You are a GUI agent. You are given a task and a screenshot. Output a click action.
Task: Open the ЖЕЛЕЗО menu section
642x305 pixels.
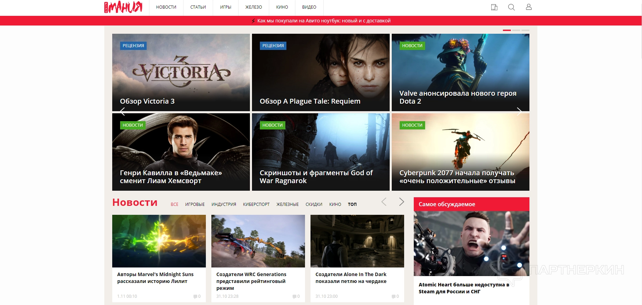point(253,7)
